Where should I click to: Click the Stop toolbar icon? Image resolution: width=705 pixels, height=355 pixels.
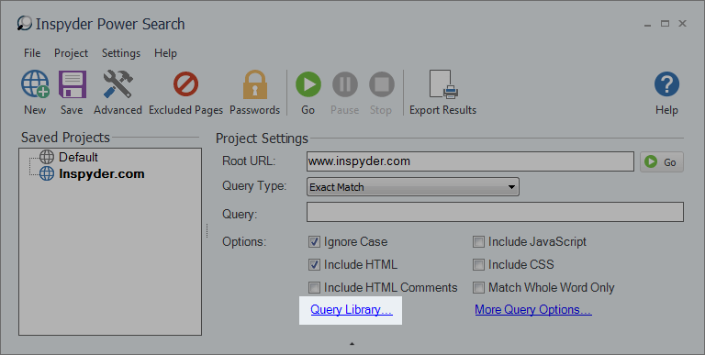pyautogui.click(x=382, y=84)
